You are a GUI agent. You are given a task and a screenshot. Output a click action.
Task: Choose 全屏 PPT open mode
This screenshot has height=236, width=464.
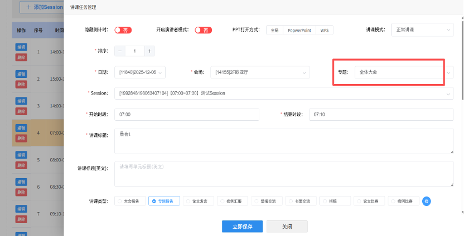click(274, 30)
